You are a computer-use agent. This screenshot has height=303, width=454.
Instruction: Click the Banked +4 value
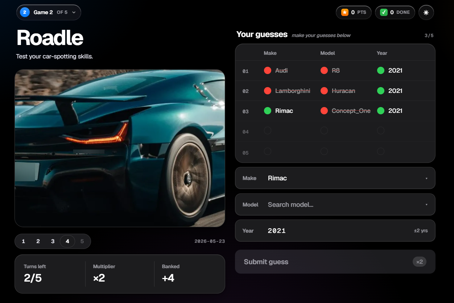click(168, 278)
